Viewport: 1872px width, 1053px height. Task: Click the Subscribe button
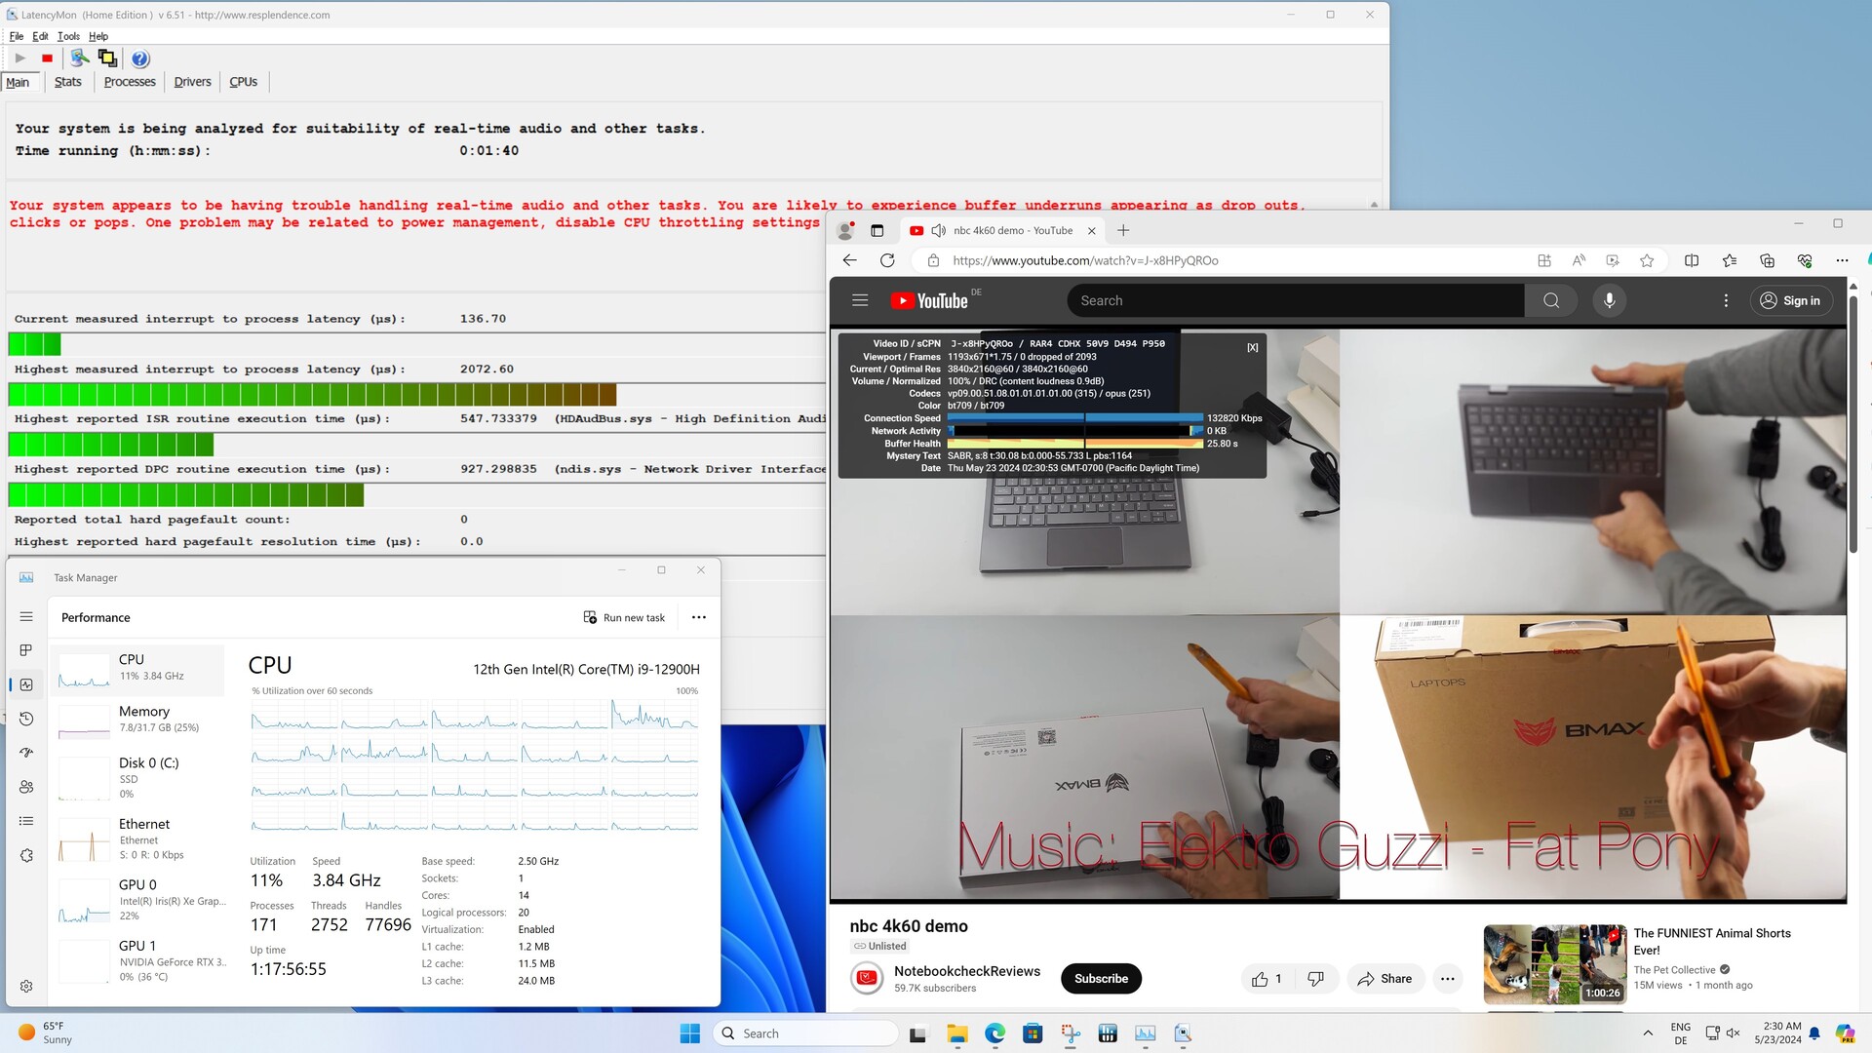point(1101,979)
